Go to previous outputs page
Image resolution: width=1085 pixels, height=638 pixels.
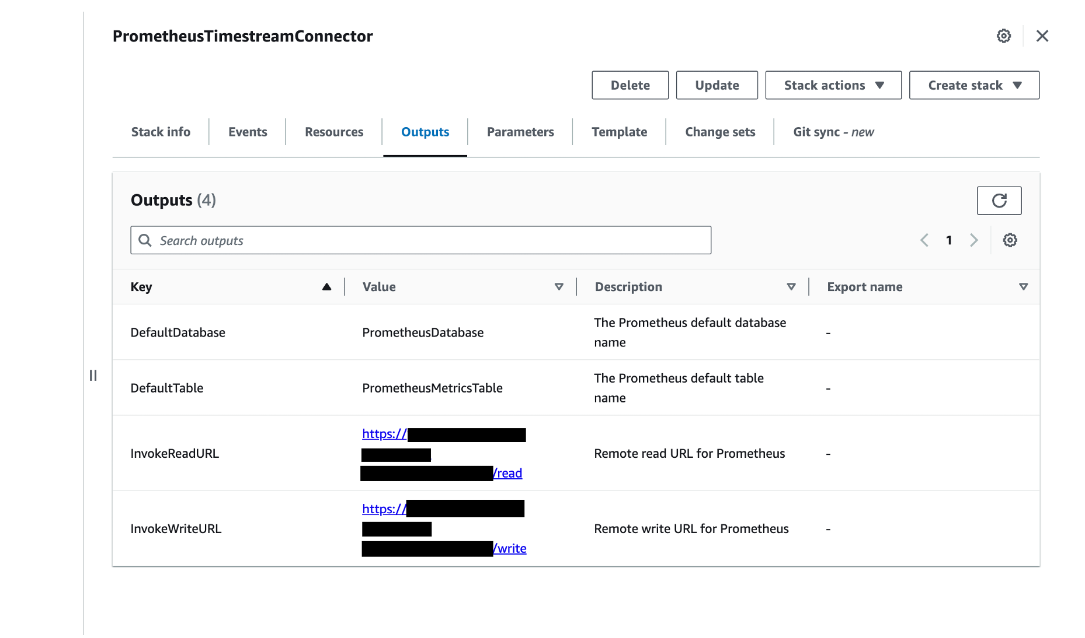coord(924,240)
